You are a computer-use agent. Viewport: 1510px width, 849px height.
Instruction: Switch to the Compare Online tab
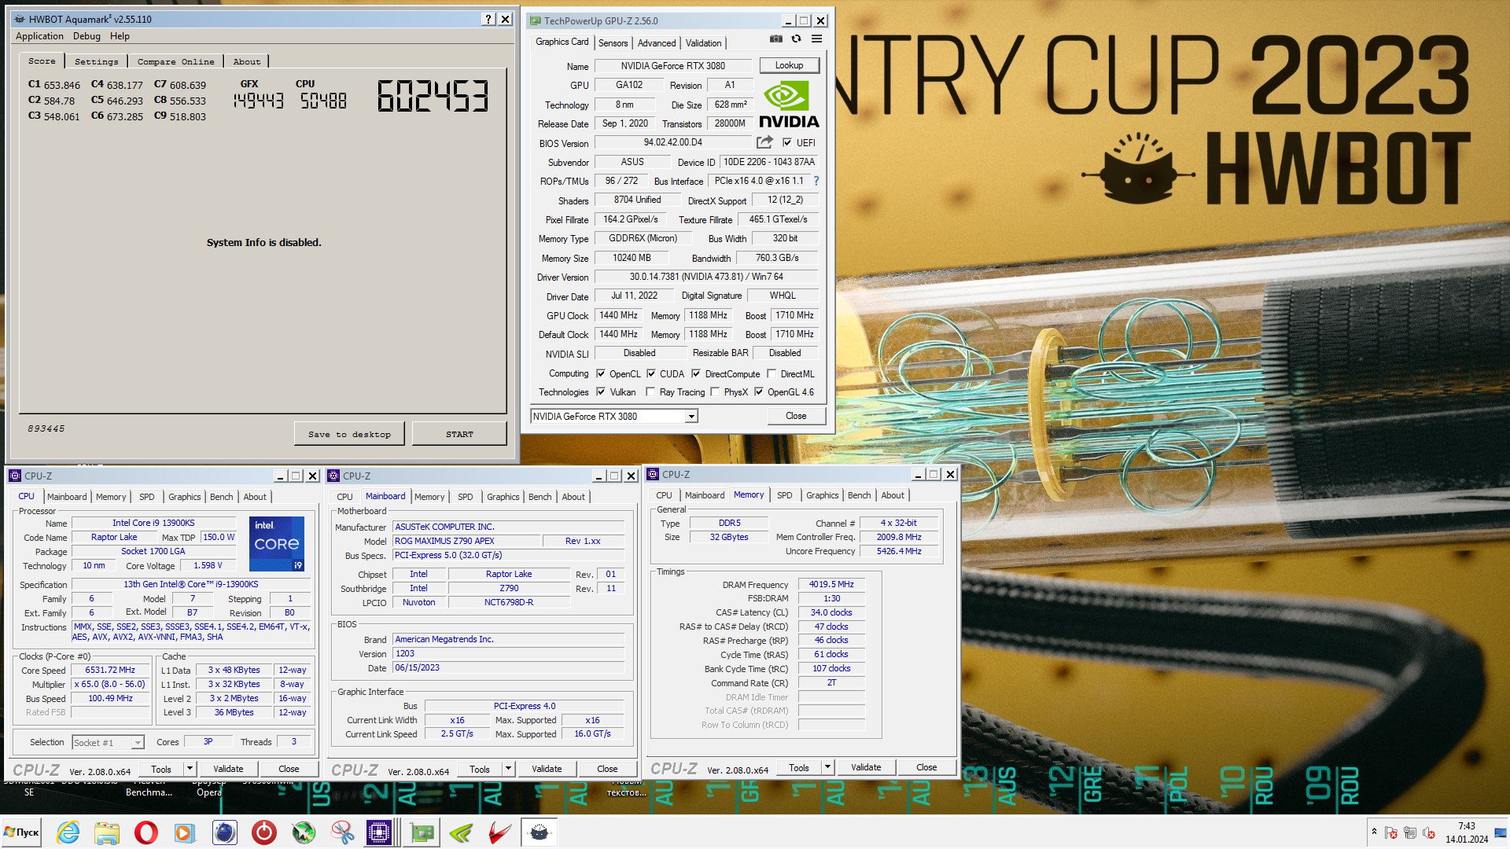[x=175, y=61]
